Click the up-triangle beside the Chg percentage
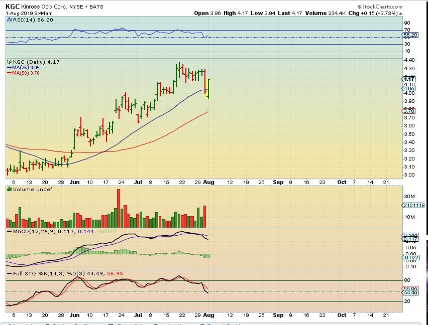 click(x=400, y=14)
